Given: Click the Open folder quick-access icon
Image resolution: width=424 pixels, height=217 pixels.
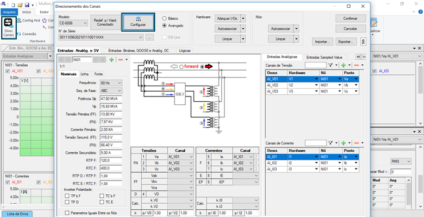Looking at the screenshot, I should tap(20, 5).
